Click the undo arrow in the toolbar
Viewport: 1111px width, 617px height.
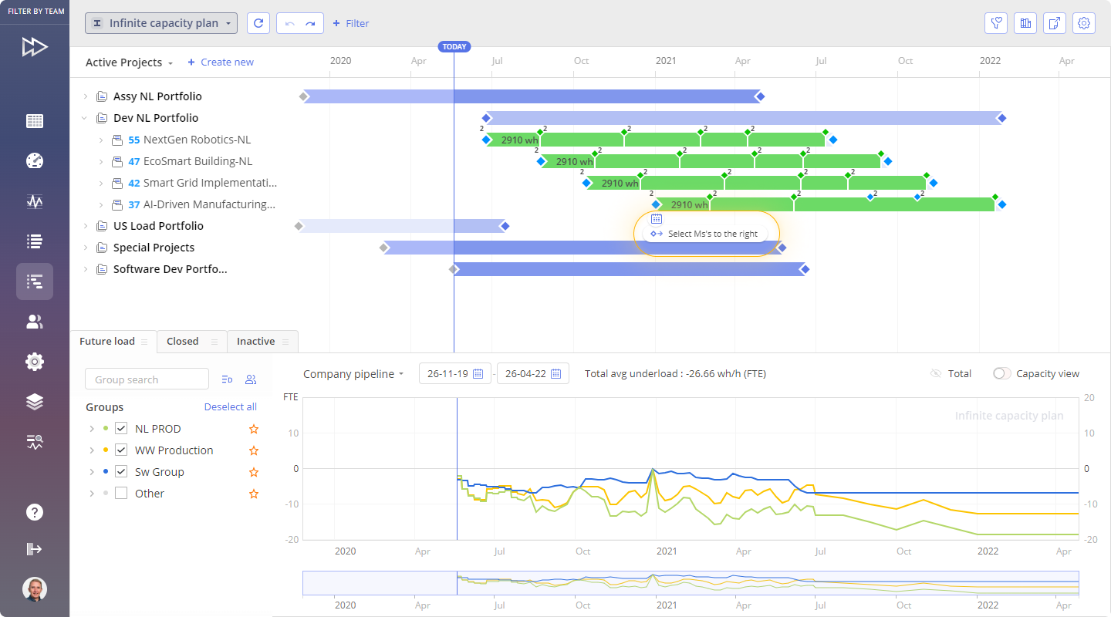[290, 24]
